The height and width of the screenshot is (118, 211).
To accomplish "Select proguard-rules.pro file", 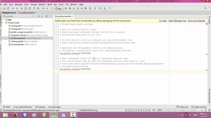I will (x=28, y=35).
